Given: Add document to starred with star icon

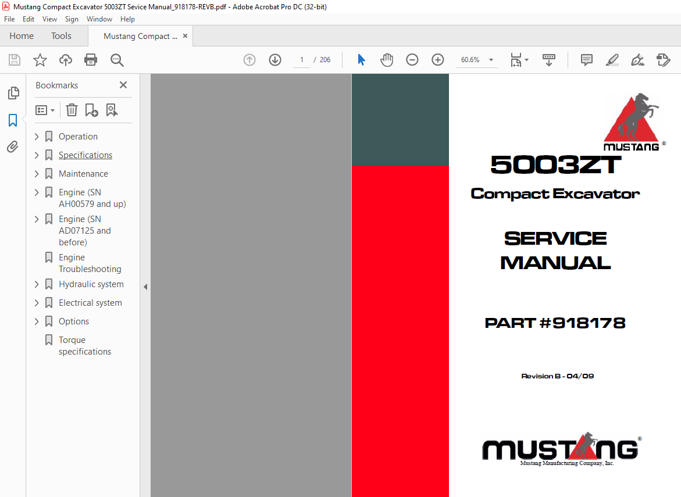Looking at the screenshot, I should tap(40, 60).
